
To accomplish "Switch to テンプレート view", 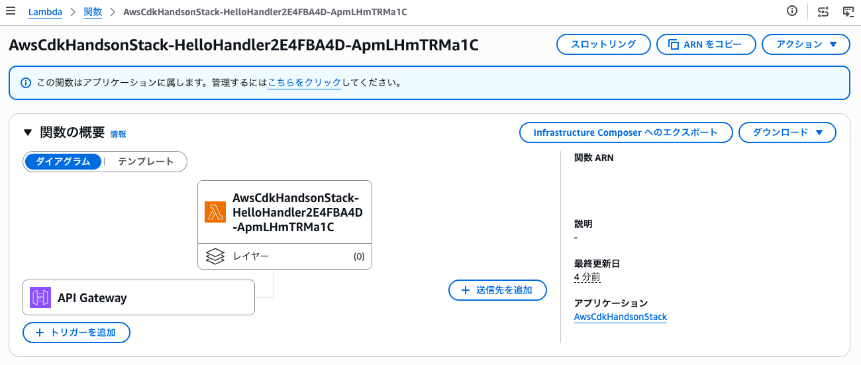I will click(146, 162).
